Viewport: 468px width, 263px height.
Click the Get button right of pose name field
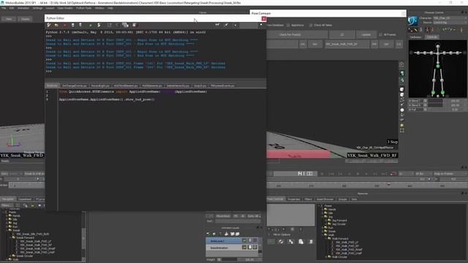pos(386,44)
